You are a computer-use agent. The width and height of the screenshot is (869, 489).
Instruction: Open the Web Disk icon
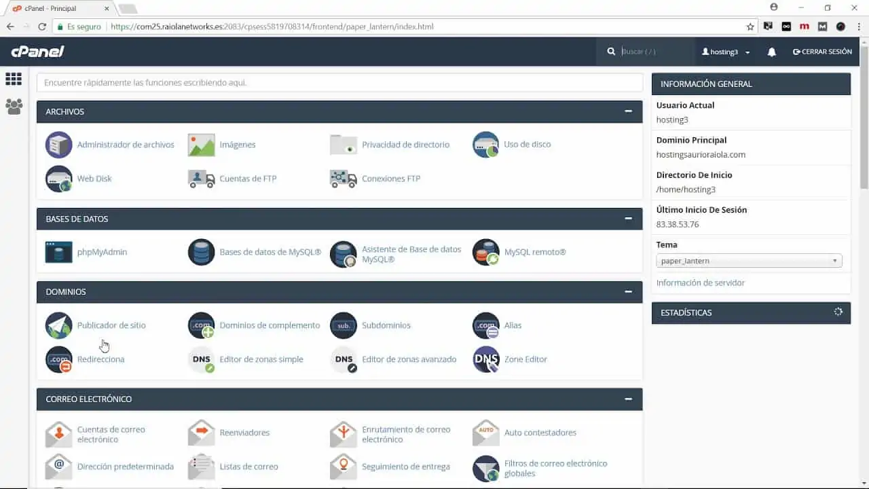point(58,179)
